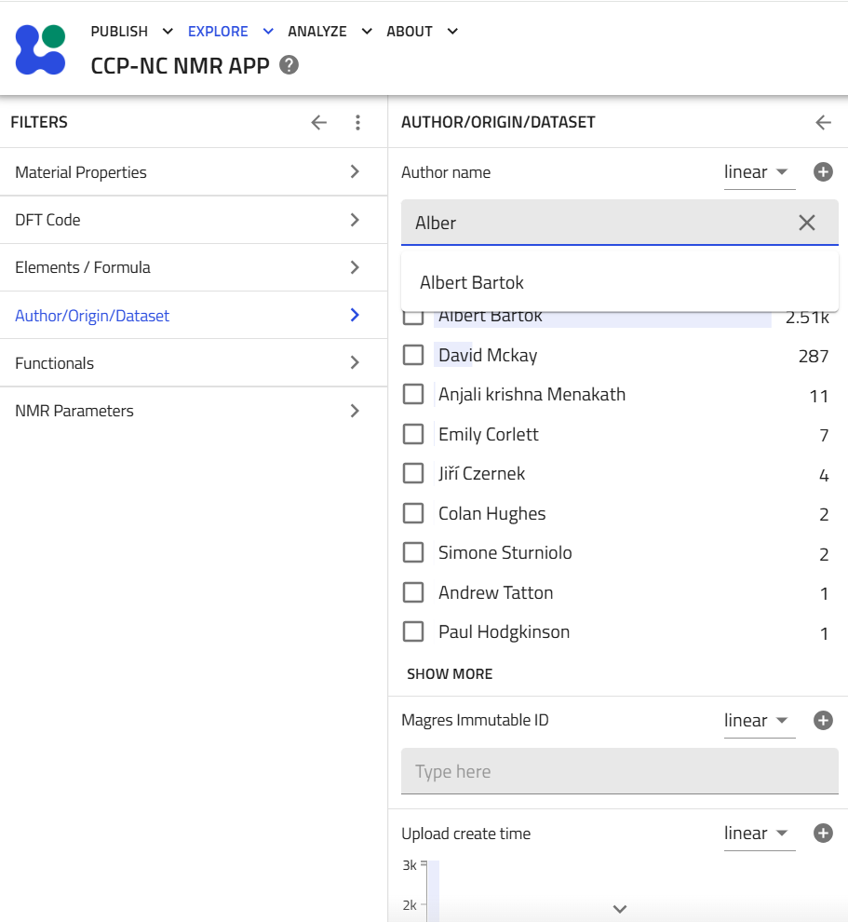Check the David Mckay checkbox
848x922 pixels.
pos(413,355)
